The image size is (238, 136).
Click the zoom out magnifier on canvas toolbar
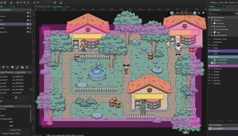click(178, 13)
